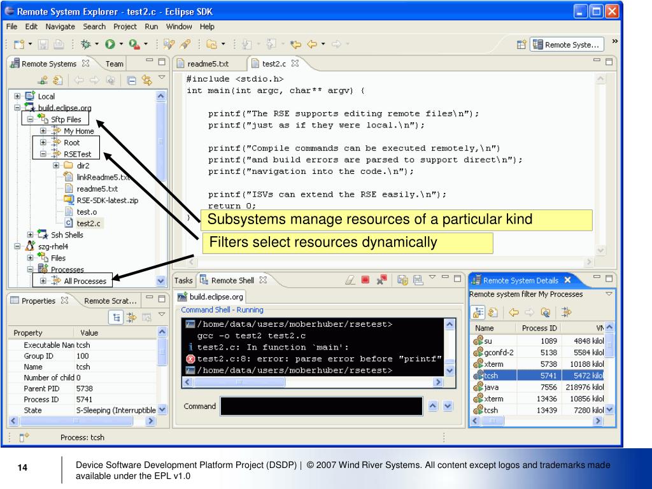Click the External Tools toolbar icon
The height and width of the screenshot is (489, 652).
click(134, 44)
